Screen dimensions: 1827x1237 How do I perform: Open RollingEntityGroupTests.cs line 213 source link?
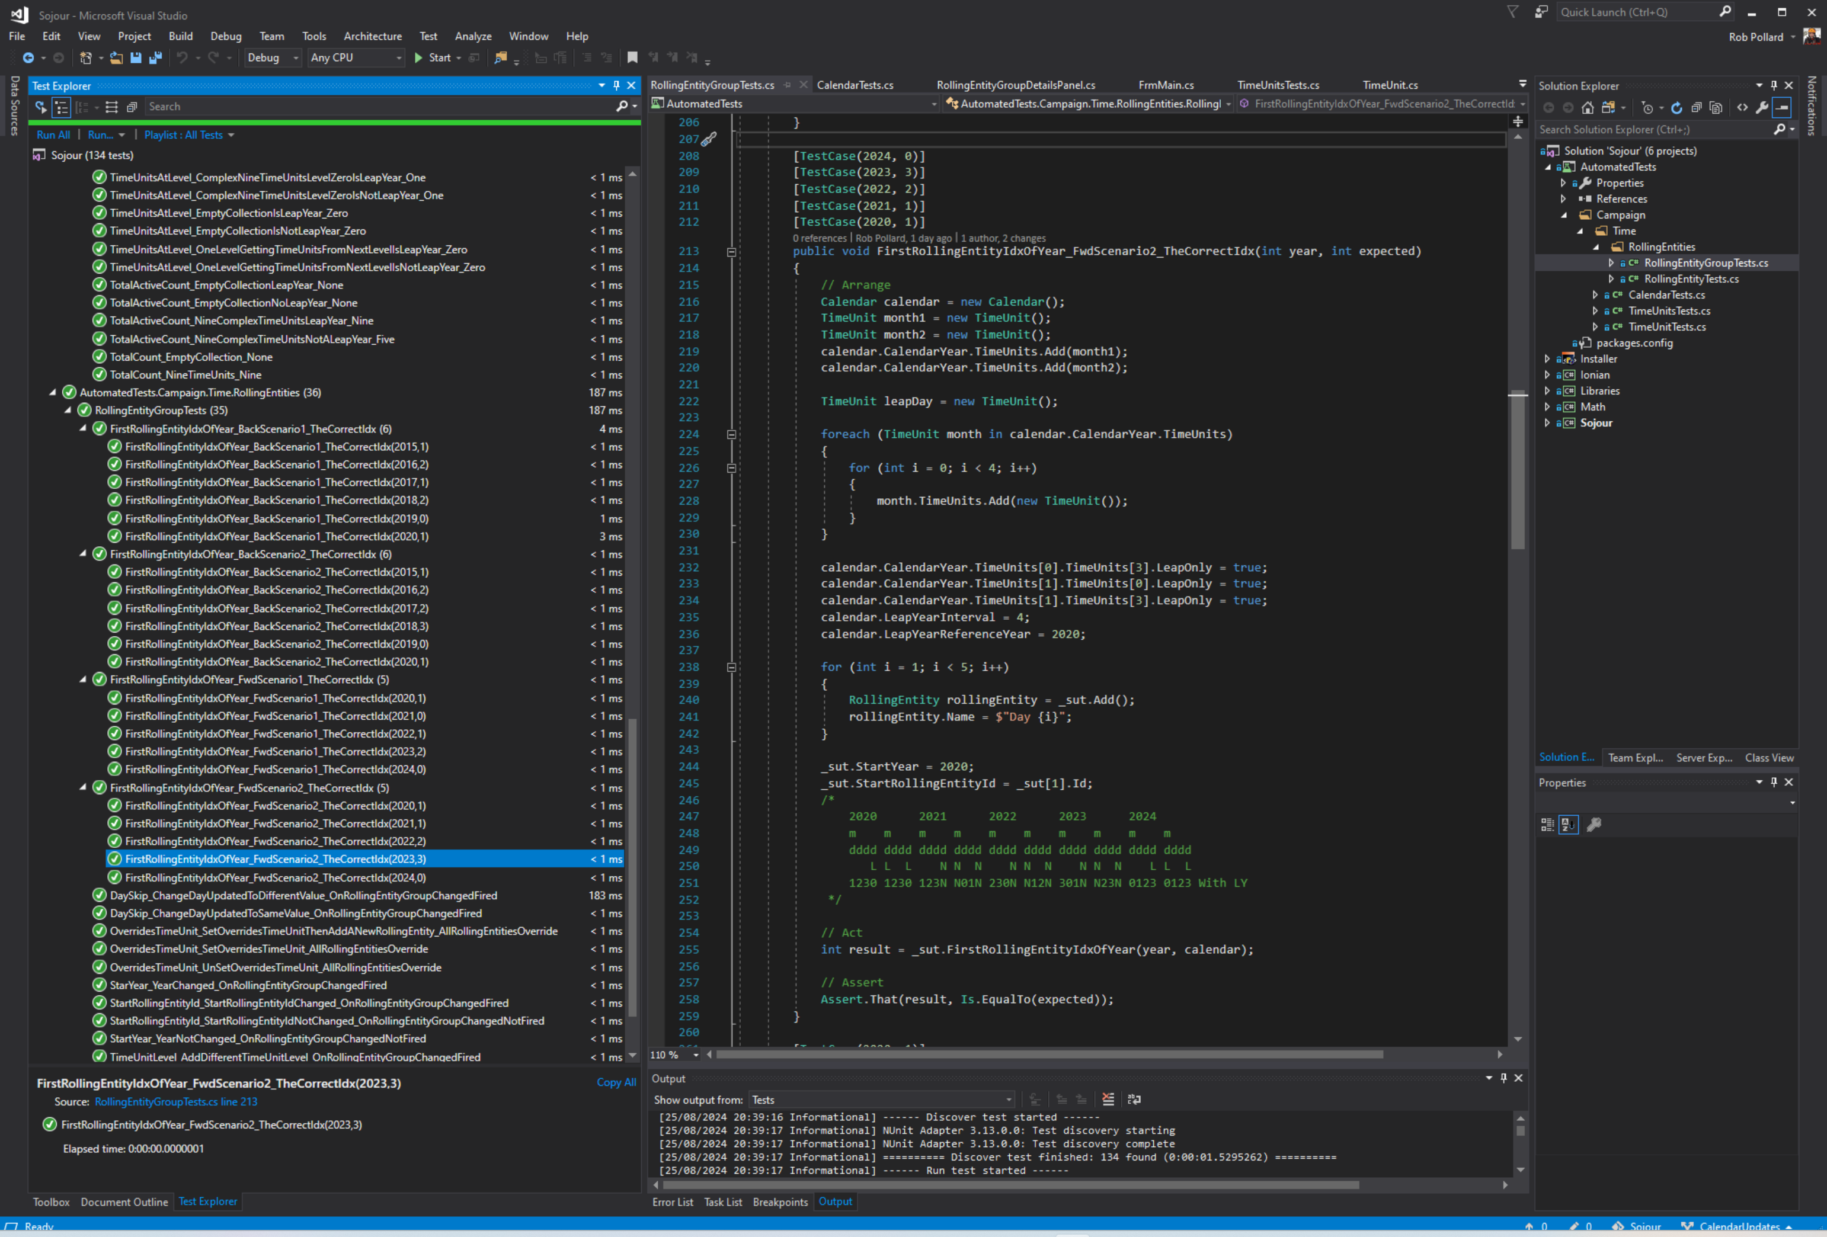(175, 1102)
